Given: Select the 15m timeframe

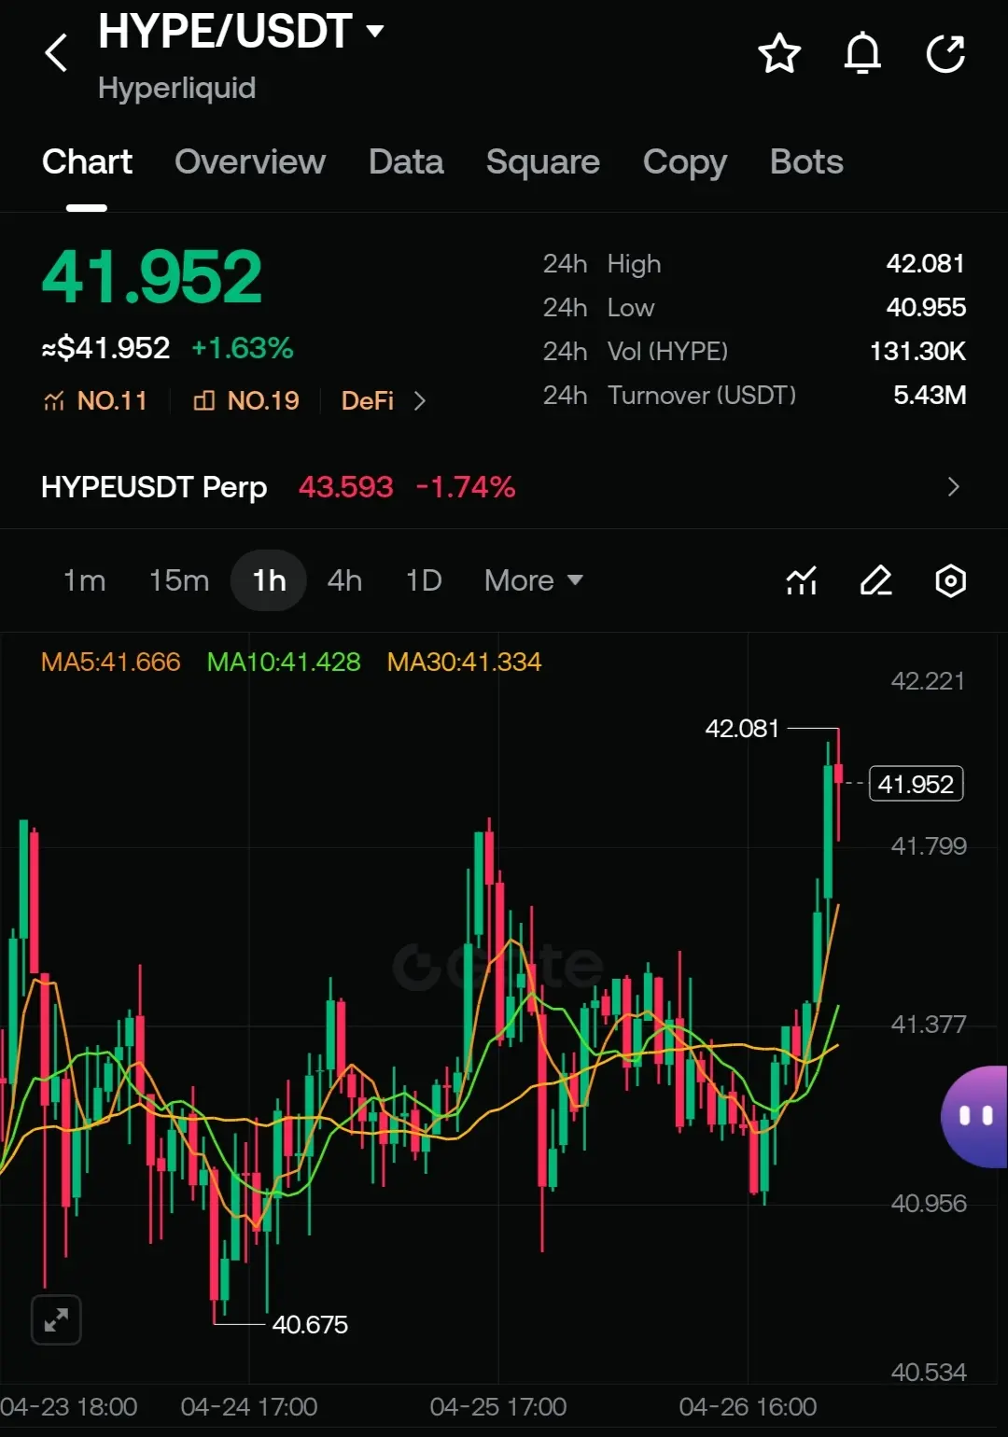Looking at the screenshot, I should [x=179, y=580].
